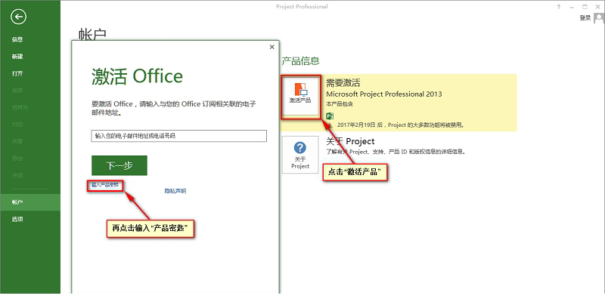This screenshot has height=305, width=605.
Task: Click the 激活产品 button
Action: point(300,95)
